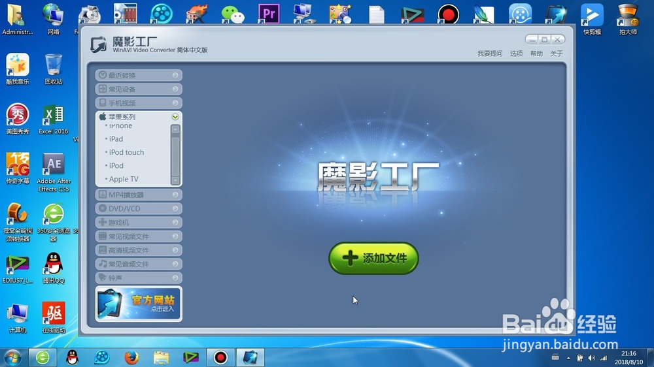
Task: Select iPod in the Apple list
Action: click(x=116, y=165)
